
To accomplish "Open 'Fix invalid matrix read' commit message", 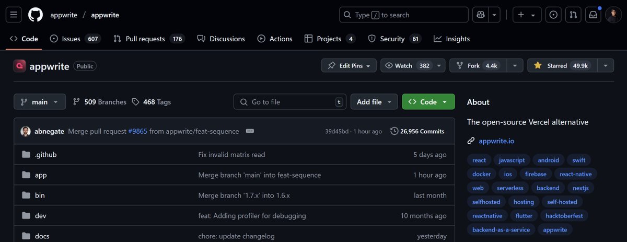I will click(x=231, y=155).
